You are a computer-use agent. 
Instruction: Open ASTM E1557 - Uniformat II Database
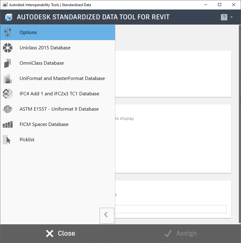(58, 109)
